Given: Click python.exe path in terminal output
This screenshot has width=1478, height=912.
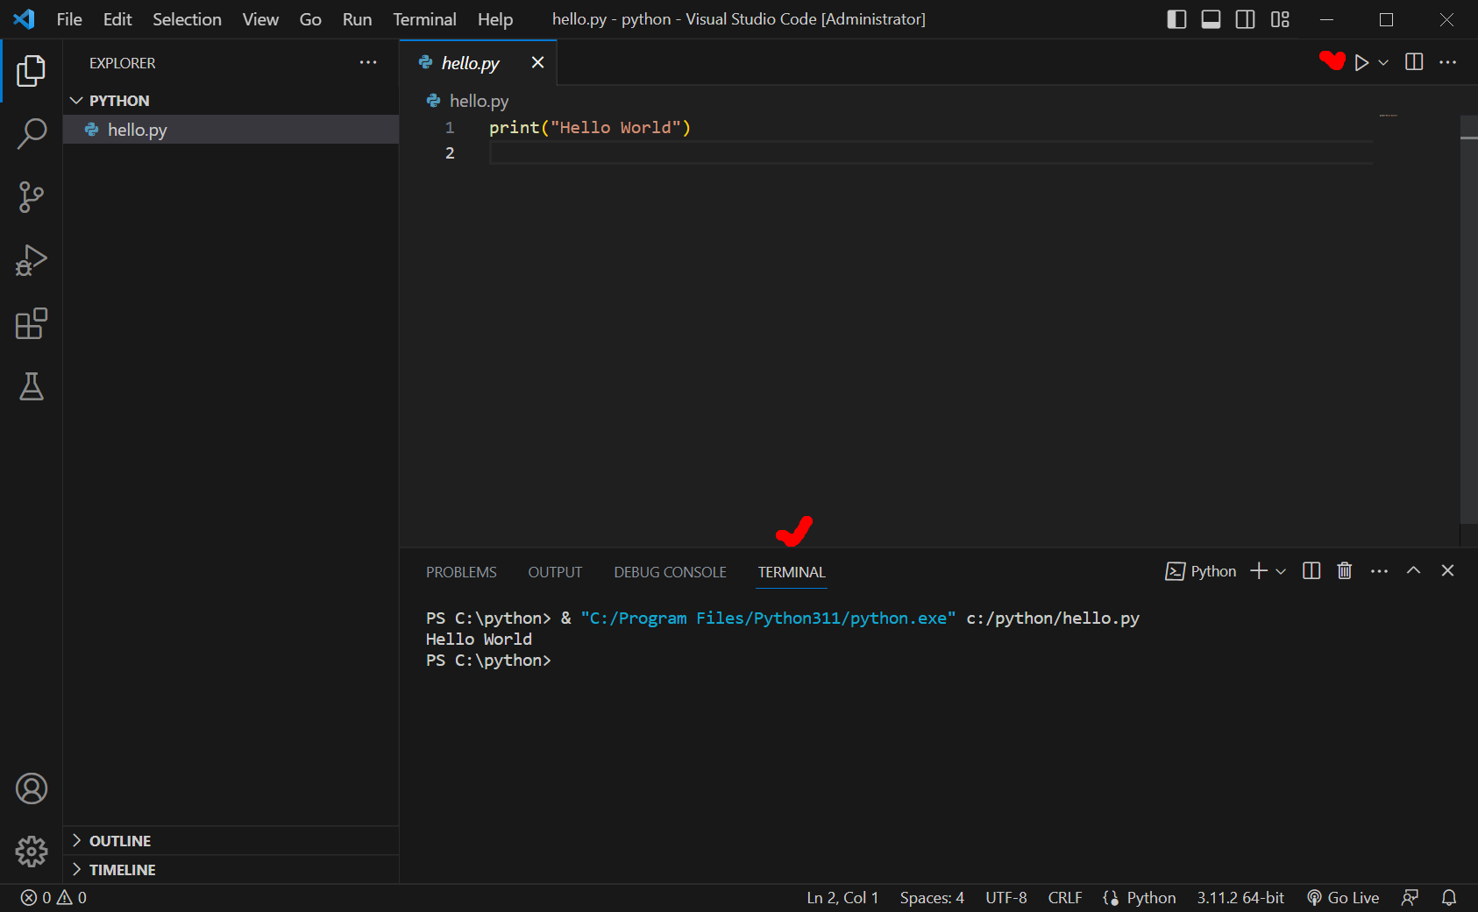Looking at the screenshot, I should [x=768, y=619].
